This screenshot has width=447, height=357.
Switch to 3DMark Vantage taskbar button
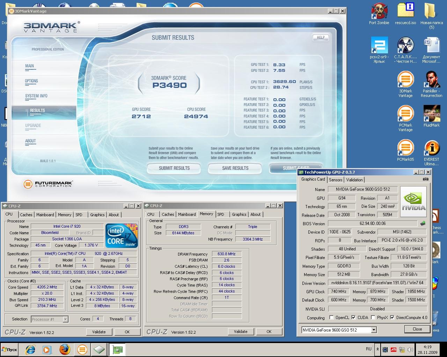(82, 349)
